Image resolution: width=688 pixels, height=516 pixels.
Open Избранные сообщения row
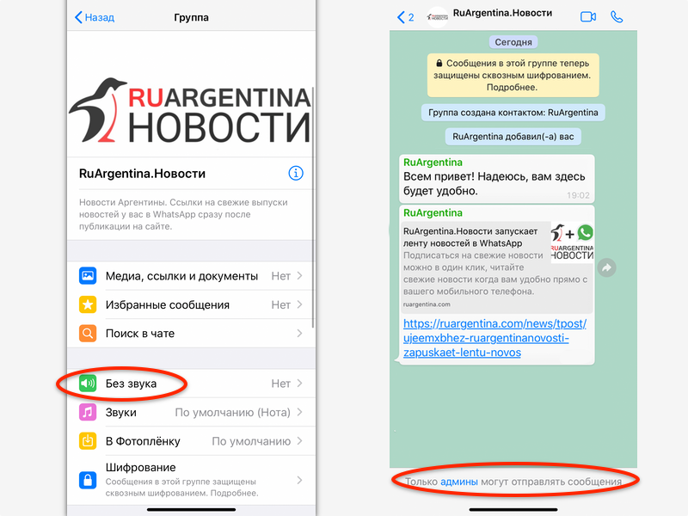(191, 304)
